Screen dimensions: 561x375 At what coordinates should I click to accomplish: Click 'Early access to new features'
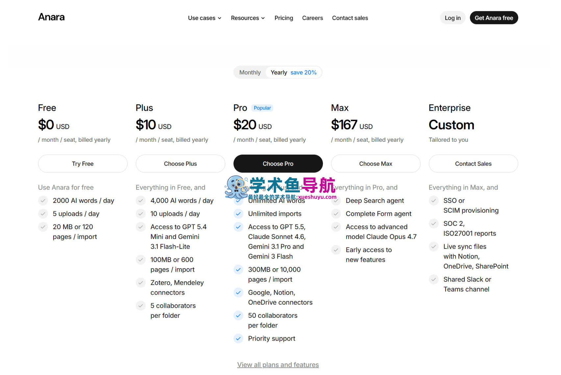[x=369, y=255]
